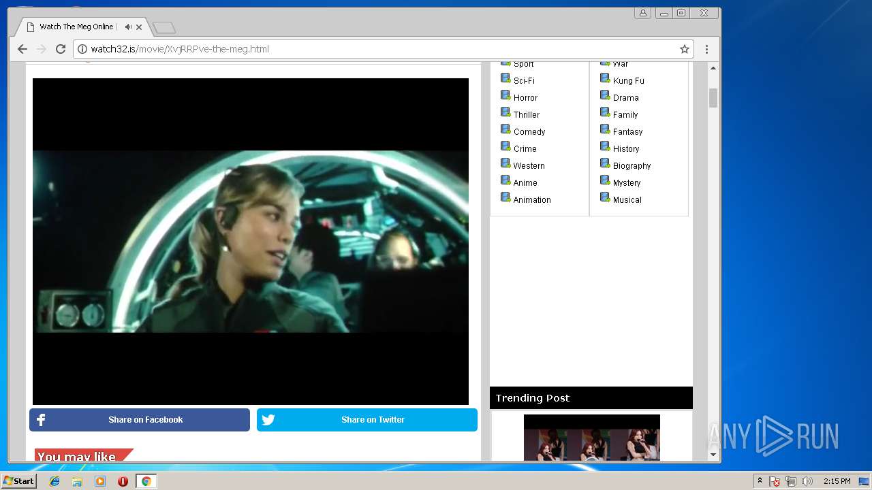Open the War genre link

coord(621,64)
